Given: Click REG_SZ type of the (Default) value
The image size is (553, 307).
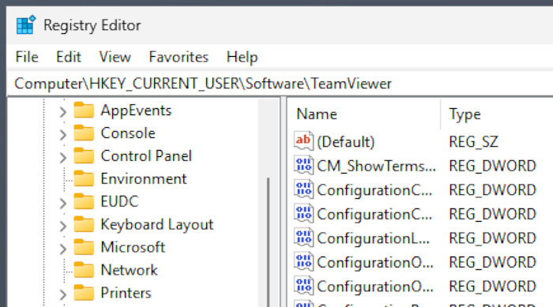Looking at the screenshot, I should [x=473, y=142].
